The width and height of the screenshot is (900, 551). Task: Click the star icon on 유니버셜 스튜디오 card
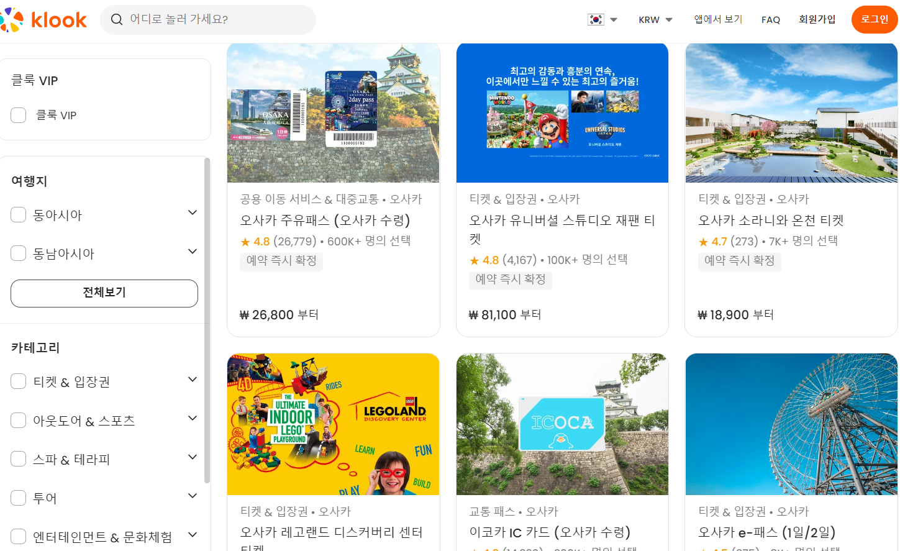[x=475, y=260]
